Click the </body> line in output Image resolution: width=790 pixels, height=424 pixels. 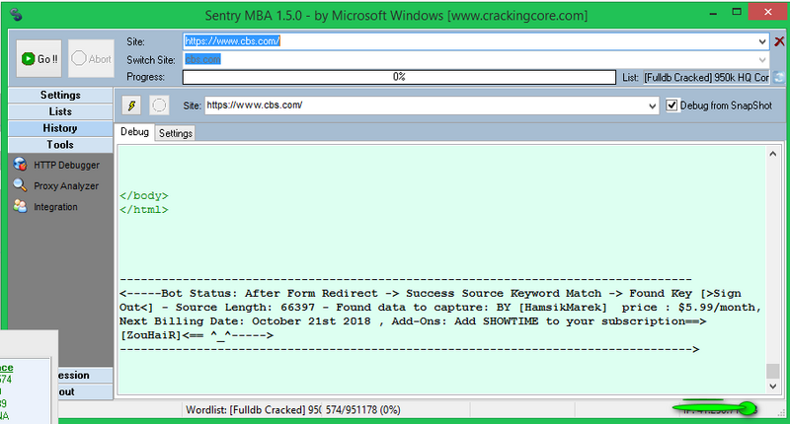[144, 195]
